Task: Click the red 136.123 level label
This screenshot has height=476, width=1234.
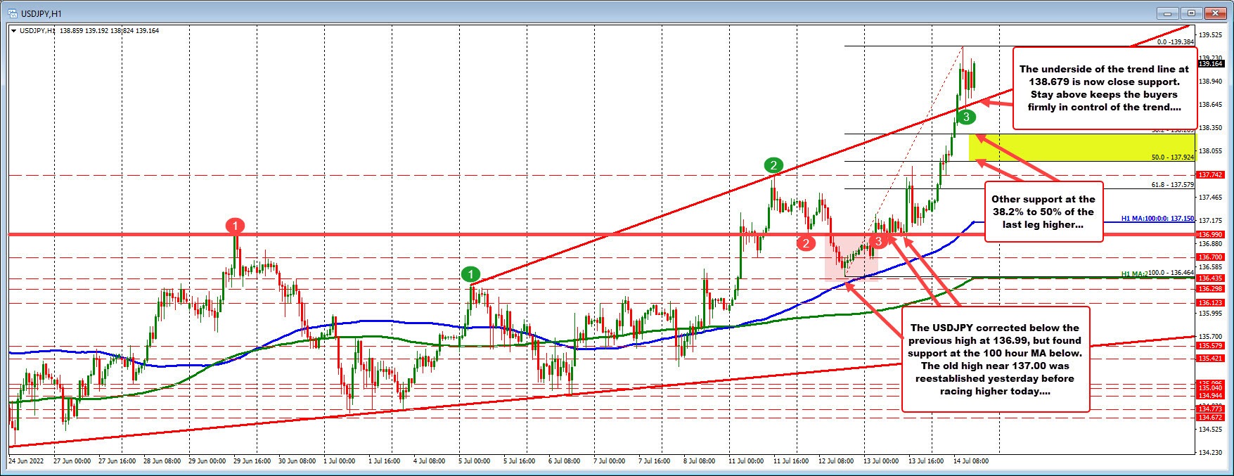Action: (1211, 303)
